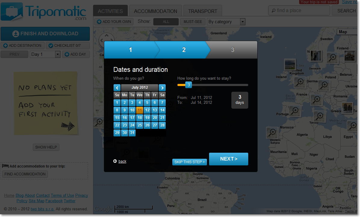
Task: Toggle MUST-SEE activities filter
Action: tap(193, 22)
